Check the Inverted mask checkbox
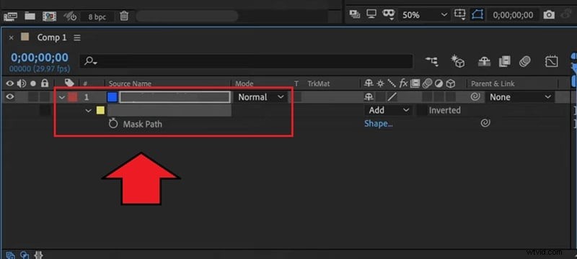The height and width of the screenshot is (259, 577). pyautogui.click(x=422, y=110)
